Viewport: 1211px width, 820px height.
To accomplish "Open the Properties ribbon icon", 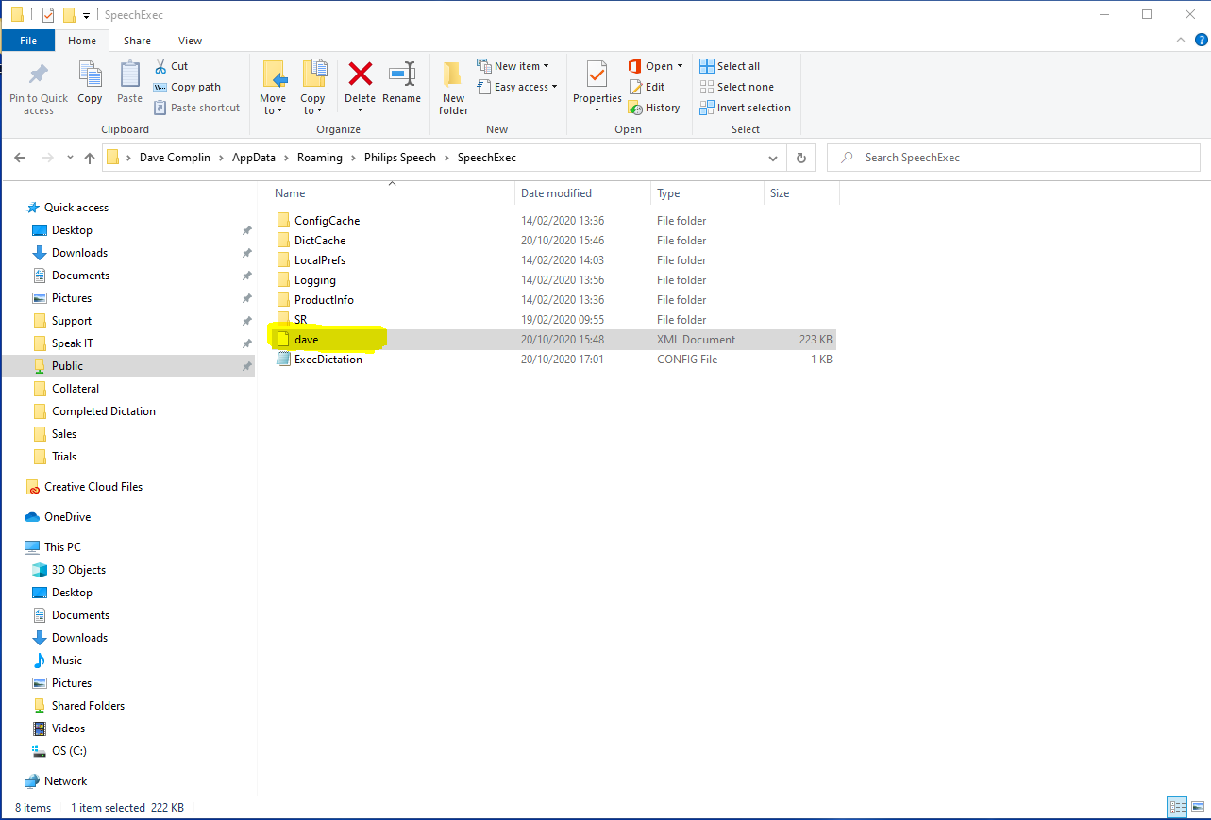I will click(x=597, y=74).
